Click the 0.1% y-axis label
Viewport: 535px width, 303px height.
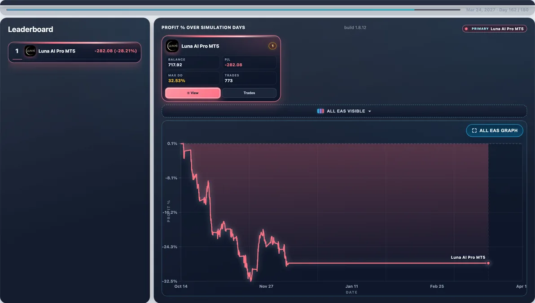point(172,143)
